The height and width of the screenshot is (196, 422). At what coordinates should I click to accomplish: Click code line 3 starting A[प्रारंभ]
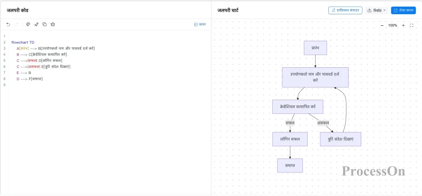pos(56,48)
